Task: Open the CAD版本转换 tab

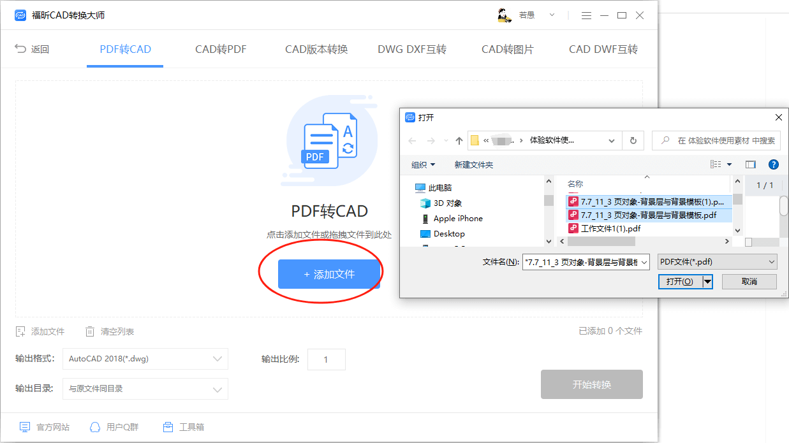Action: point(316,49)
